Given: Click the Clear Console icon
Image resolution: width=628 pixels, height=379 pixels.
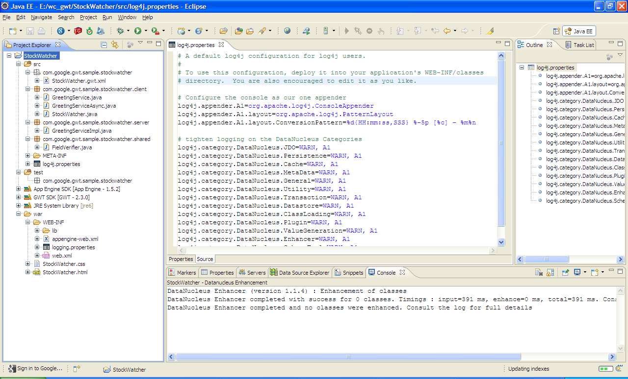Looking at the screenshot, I should (539, 272).
